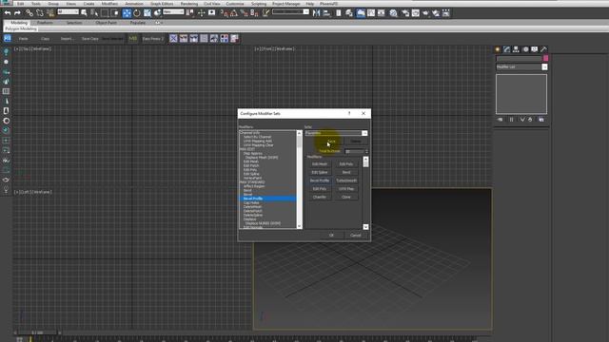This screenshot has height=342, width=609.
Task: Click OK in Configure Modifier Sets
Action: coord(331,235)
